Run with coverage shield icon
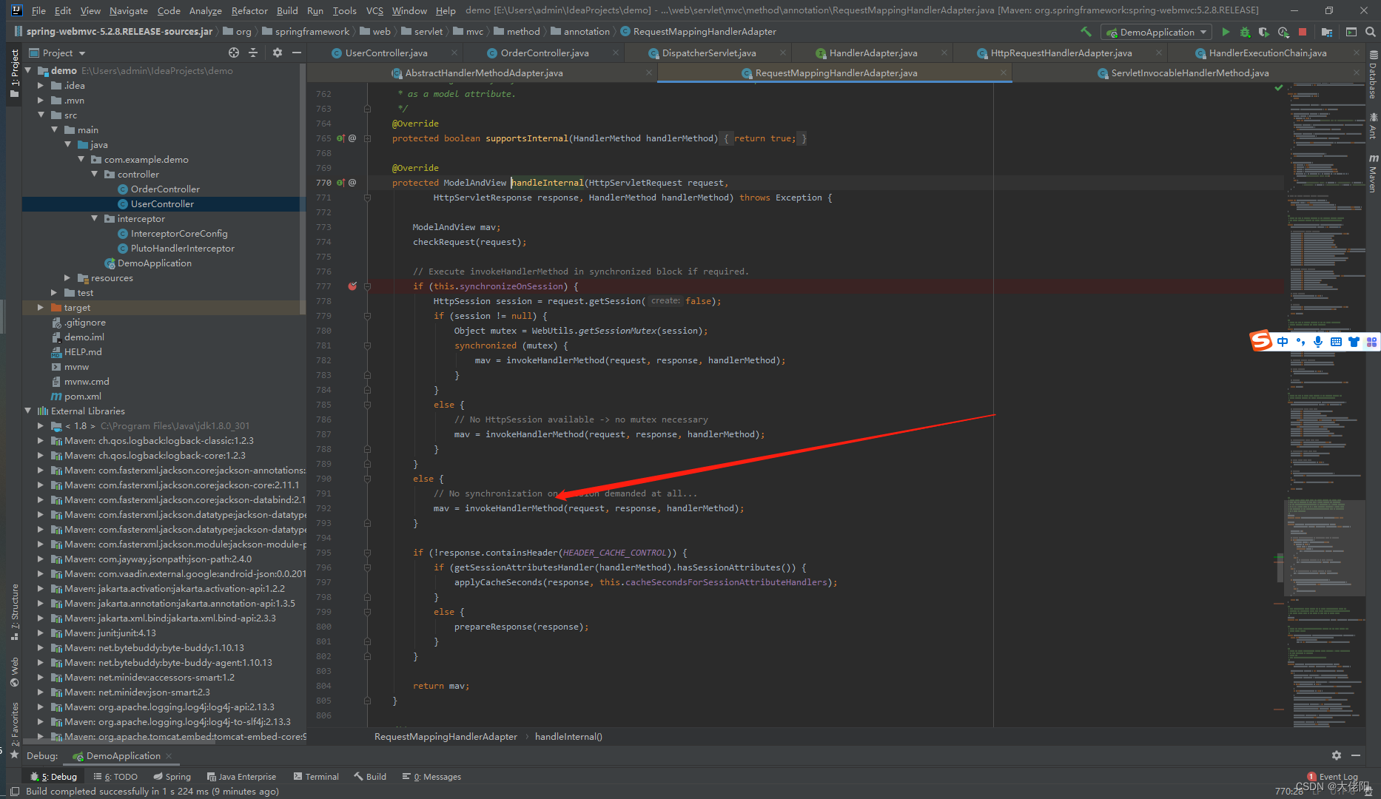The image size is (1381, 799). pyautogui.click(x=1264, y=32)
